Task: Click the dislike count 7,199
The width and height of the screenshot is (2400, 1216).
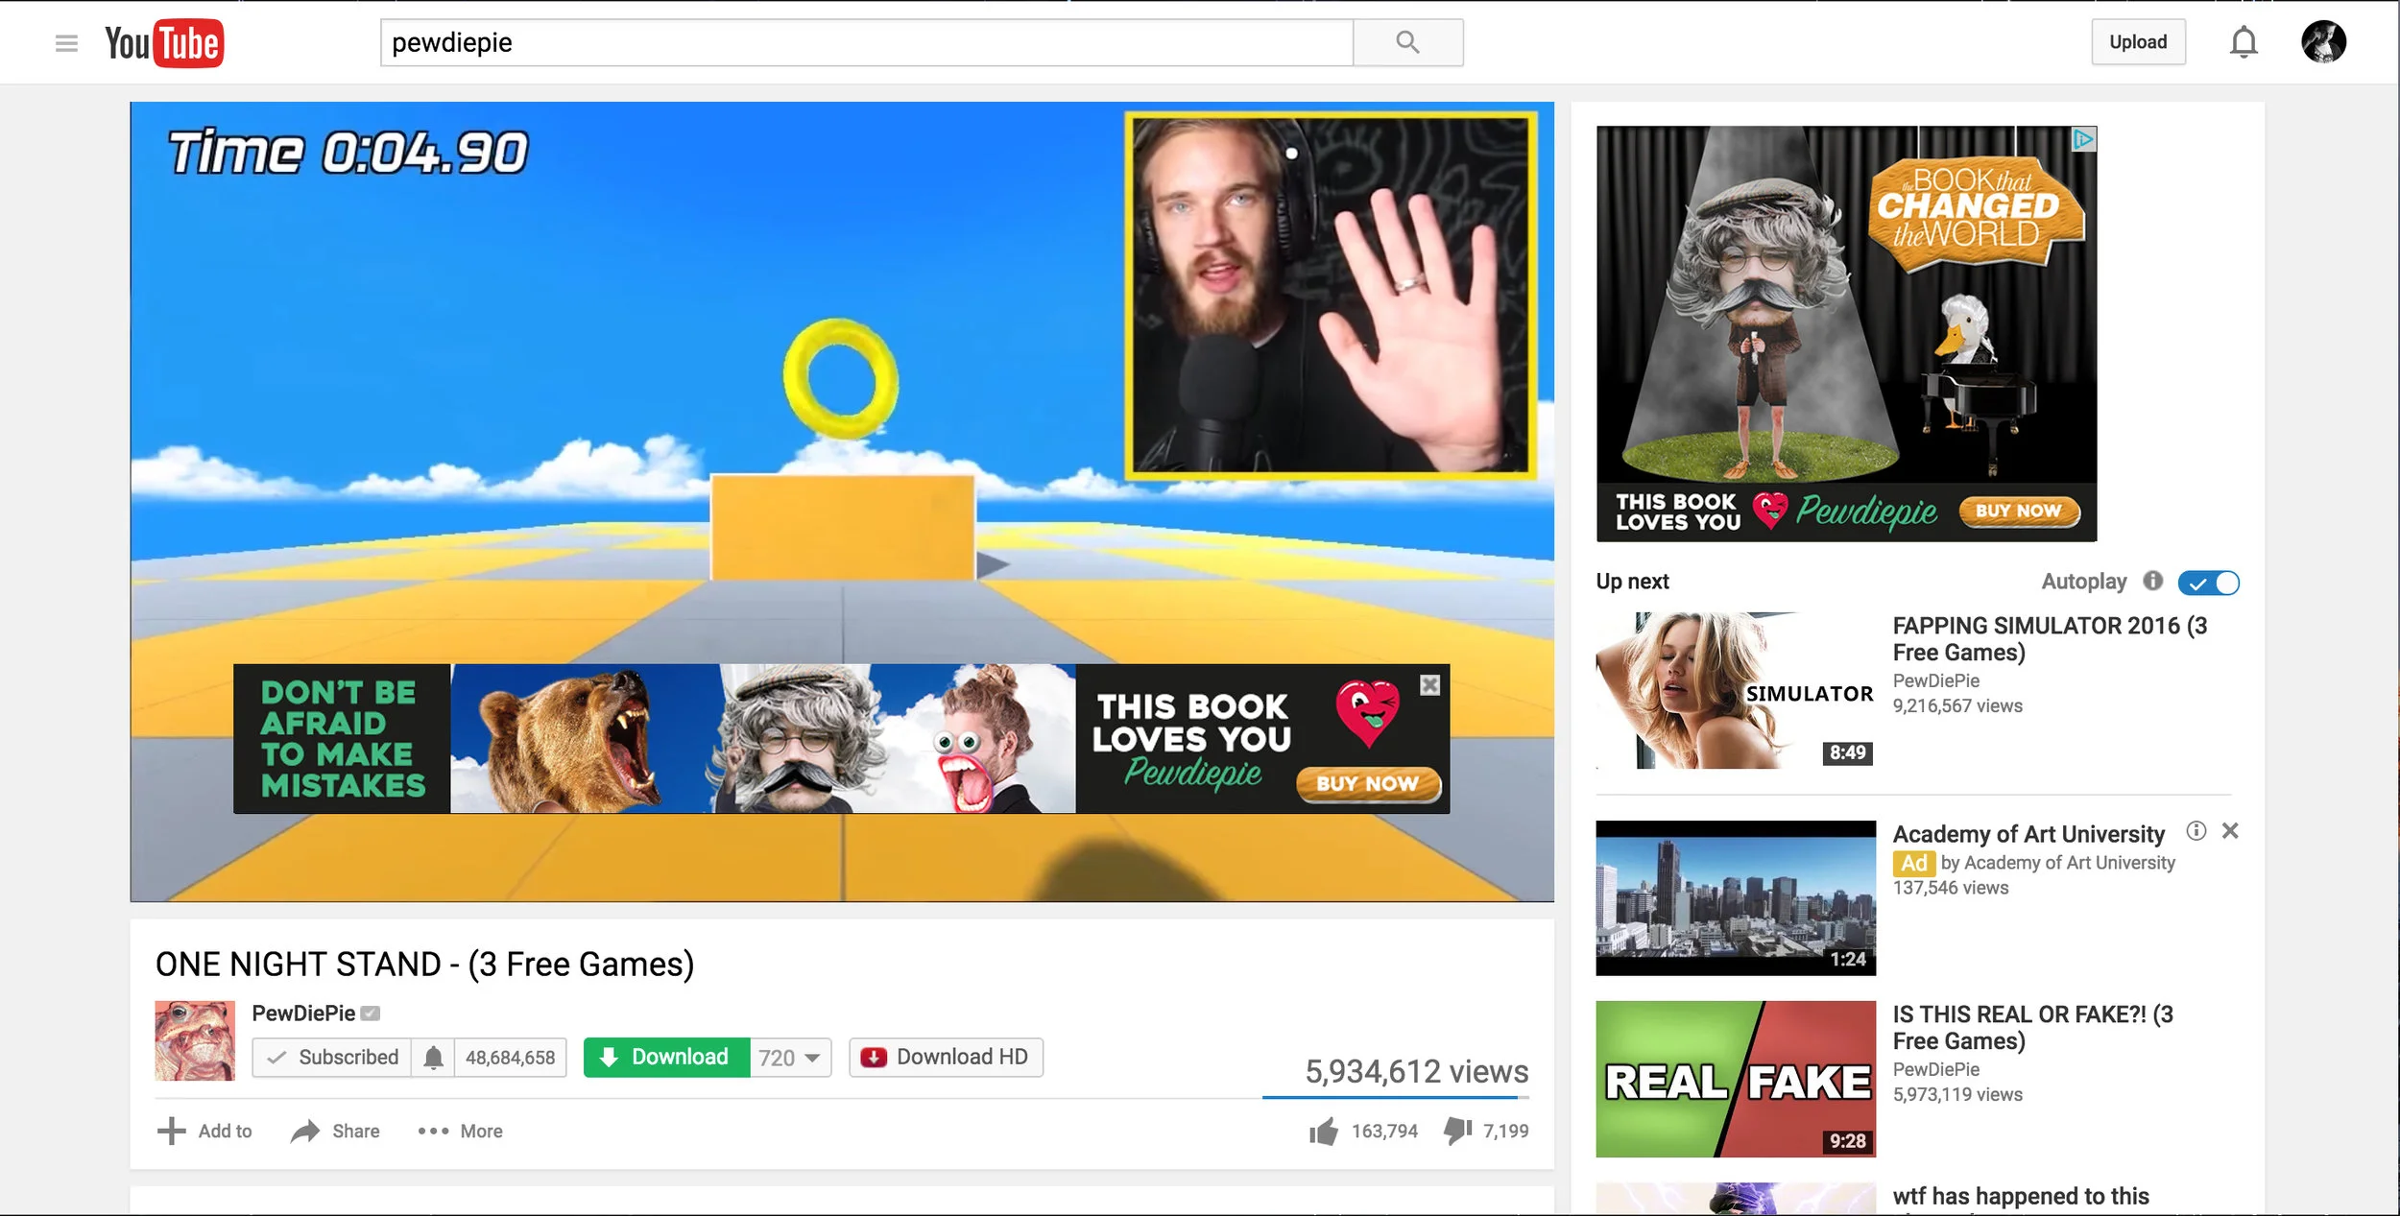Action: click(x=1505, y=1132)
